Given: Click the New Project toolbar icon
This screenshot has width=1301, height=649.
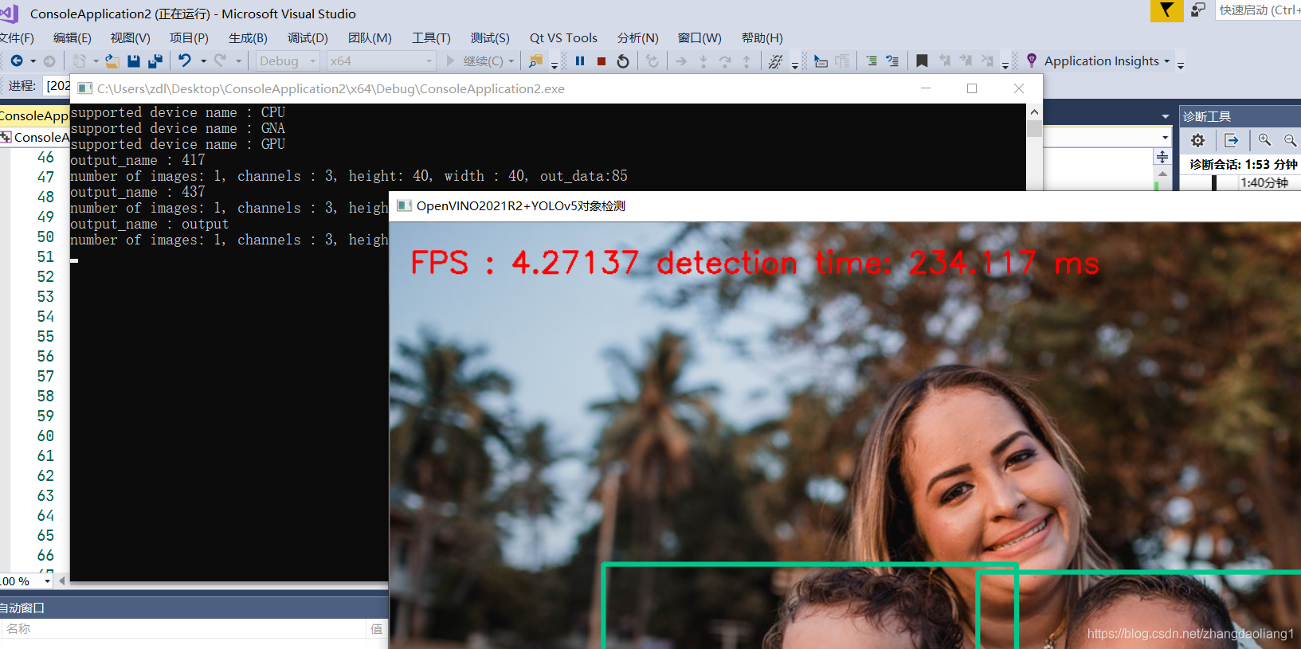Looking at the screenshot, I should pos(80,61).
